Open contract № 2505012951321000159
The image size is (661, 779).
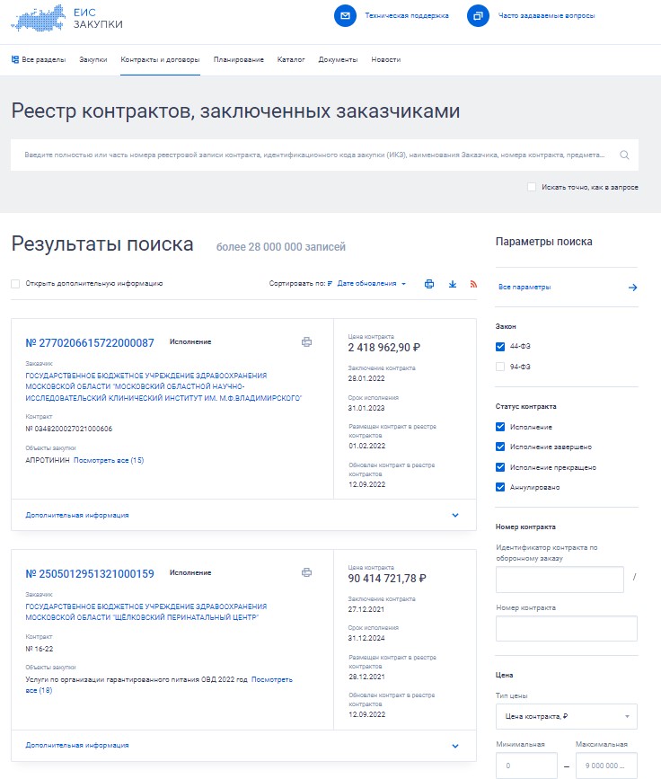click(90, 574)
